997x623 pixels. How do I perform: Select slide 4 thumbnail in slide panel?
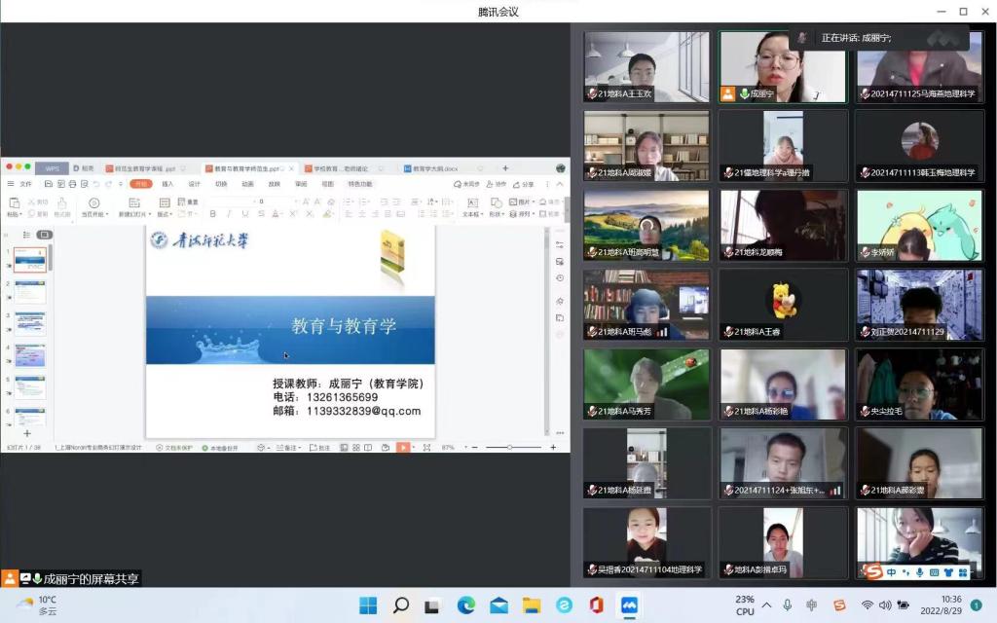click(30, 355)
